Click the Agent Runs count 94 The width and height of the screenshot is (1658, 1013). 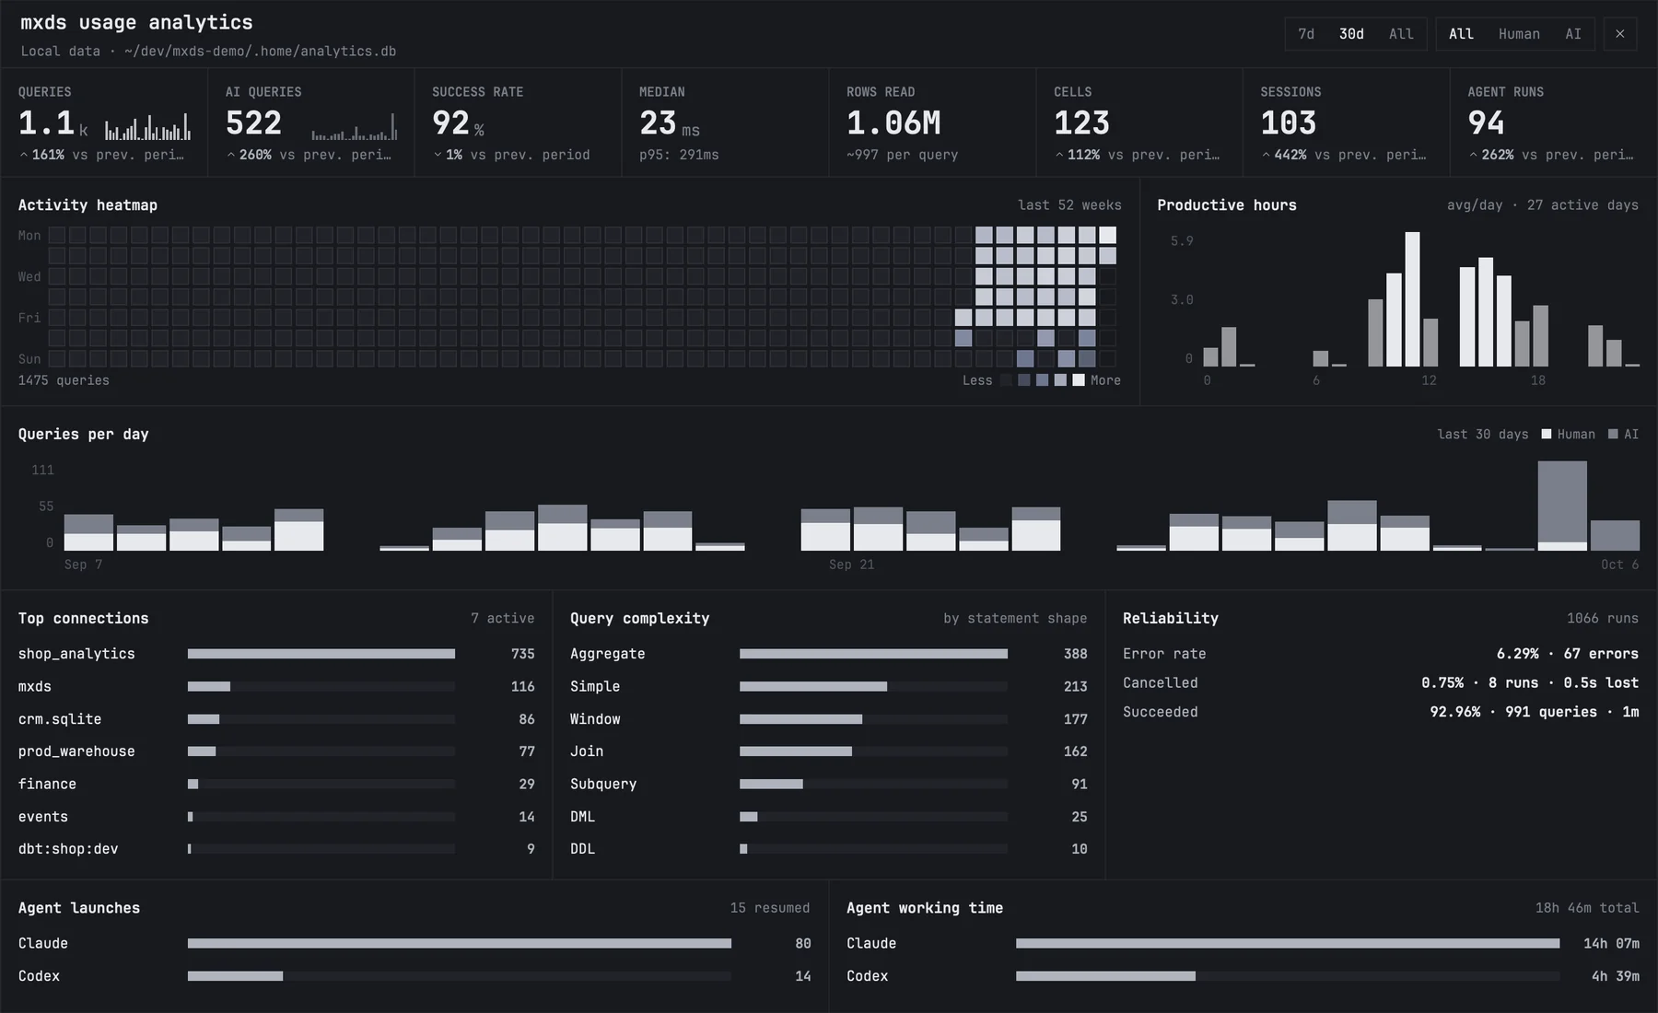click(x=1486, y=122)
